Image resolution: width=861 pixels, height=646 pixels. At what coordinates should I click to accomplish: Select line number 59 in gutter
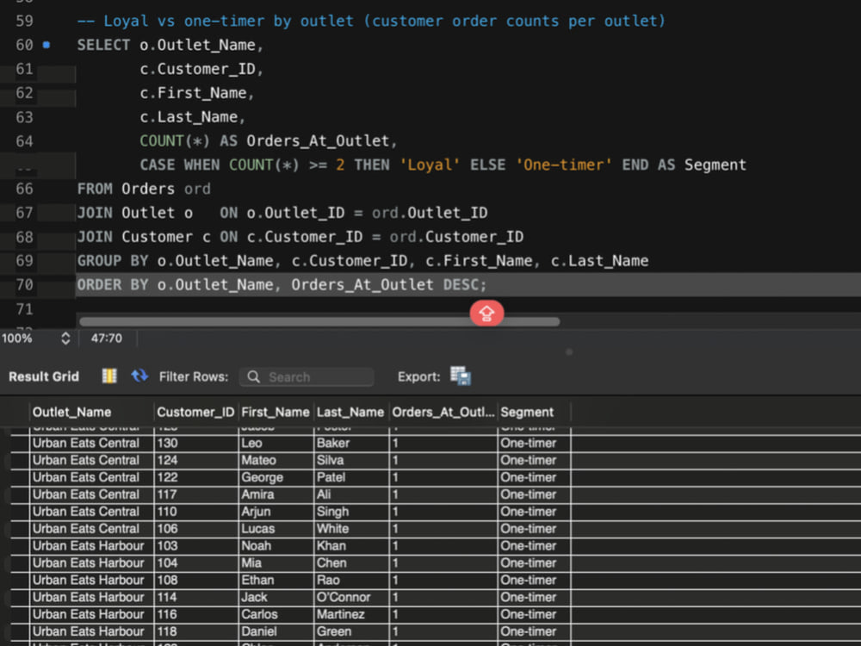tap(24, 21)
